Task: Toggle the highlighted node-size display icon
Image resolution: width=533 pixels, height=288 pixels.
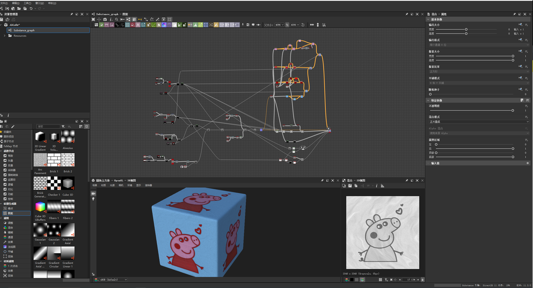Action: [134, 19]
